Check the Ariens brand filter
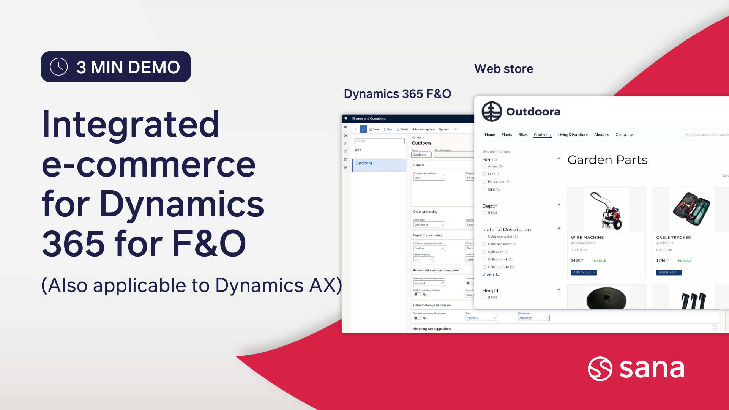 pyautogui.click(x=484, y=166)
